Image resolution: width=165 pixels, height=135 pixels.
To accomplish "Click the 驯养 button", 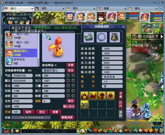I will pos(28,112).
